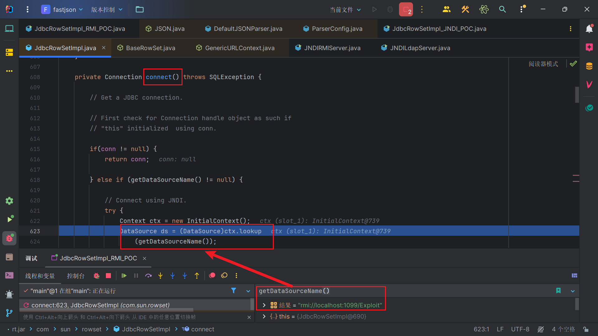Switch to JNDILdapServer.java tab
598x336 pixels.
point(415,48)
